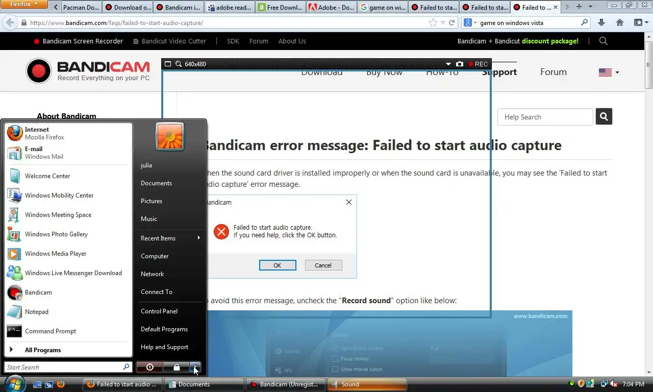Bookmark this page with the star icon

433,22
